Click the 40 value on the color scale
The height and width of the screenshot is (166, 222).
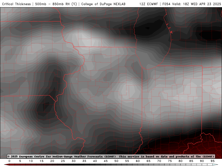coord(95,161)
